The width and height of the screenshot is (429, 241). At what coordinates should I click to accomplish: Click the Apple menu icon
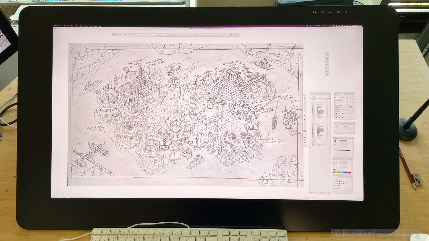[x=55, y=26]
